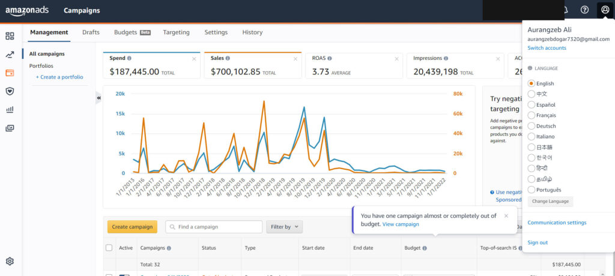The width and height of the screenshot is (615, 276).
Task: Dismiss the out of budget notification
Action: point(506,215)
